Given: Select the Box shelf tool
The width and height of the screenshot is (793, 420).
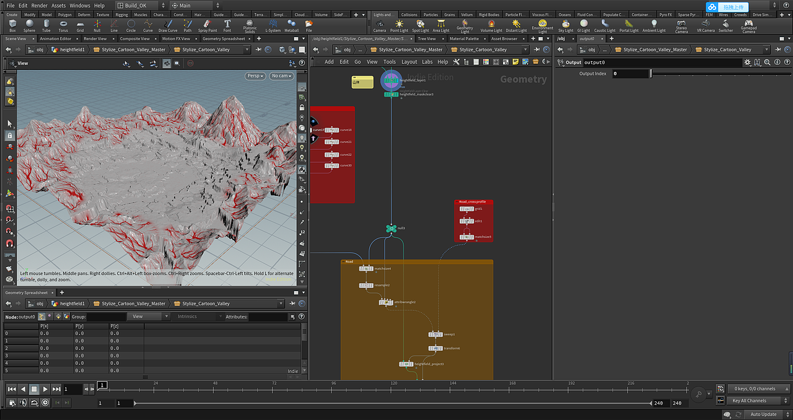Looking at the screenshot, I should 12,25.
